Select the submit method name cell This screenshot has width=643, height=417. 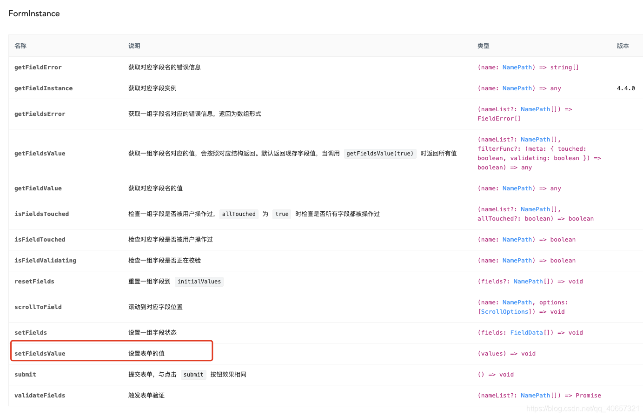coord(25,375)
